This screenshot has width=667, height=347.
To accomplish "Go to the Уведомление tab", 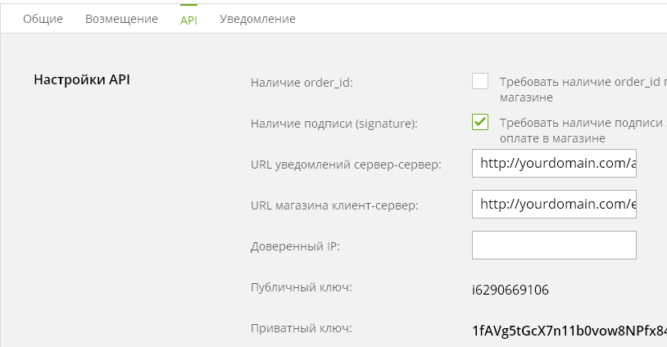I will (257, 19).
